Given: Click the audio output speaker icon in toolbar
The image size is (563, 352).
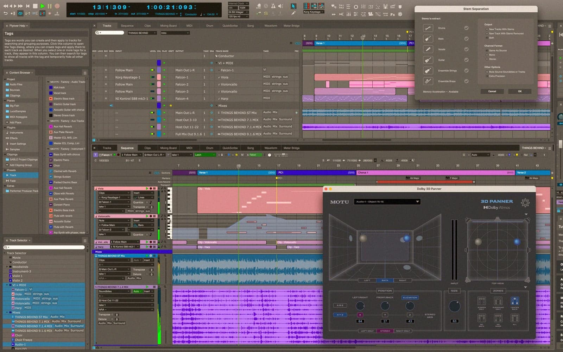Looking at the screenshot, I should pos(280,6).
